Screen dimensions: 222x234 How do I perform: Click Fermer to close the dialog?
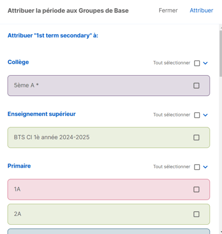coord(168,10)
